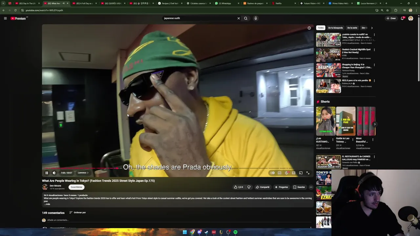The width and height of the screenshot is (420, 236).
Task: Start voice search with microphone icon
Action: (x=256, y=18)
